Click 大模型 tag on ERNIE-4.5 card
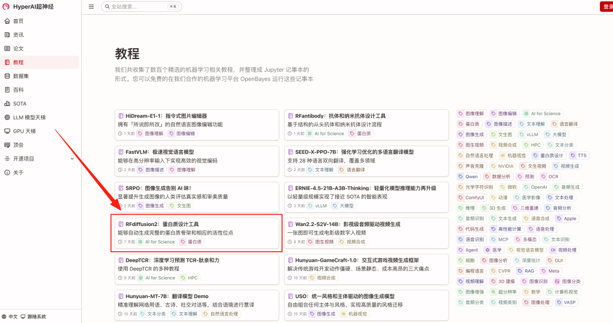This screenshot has height=323, width=613. pos(343,206)
